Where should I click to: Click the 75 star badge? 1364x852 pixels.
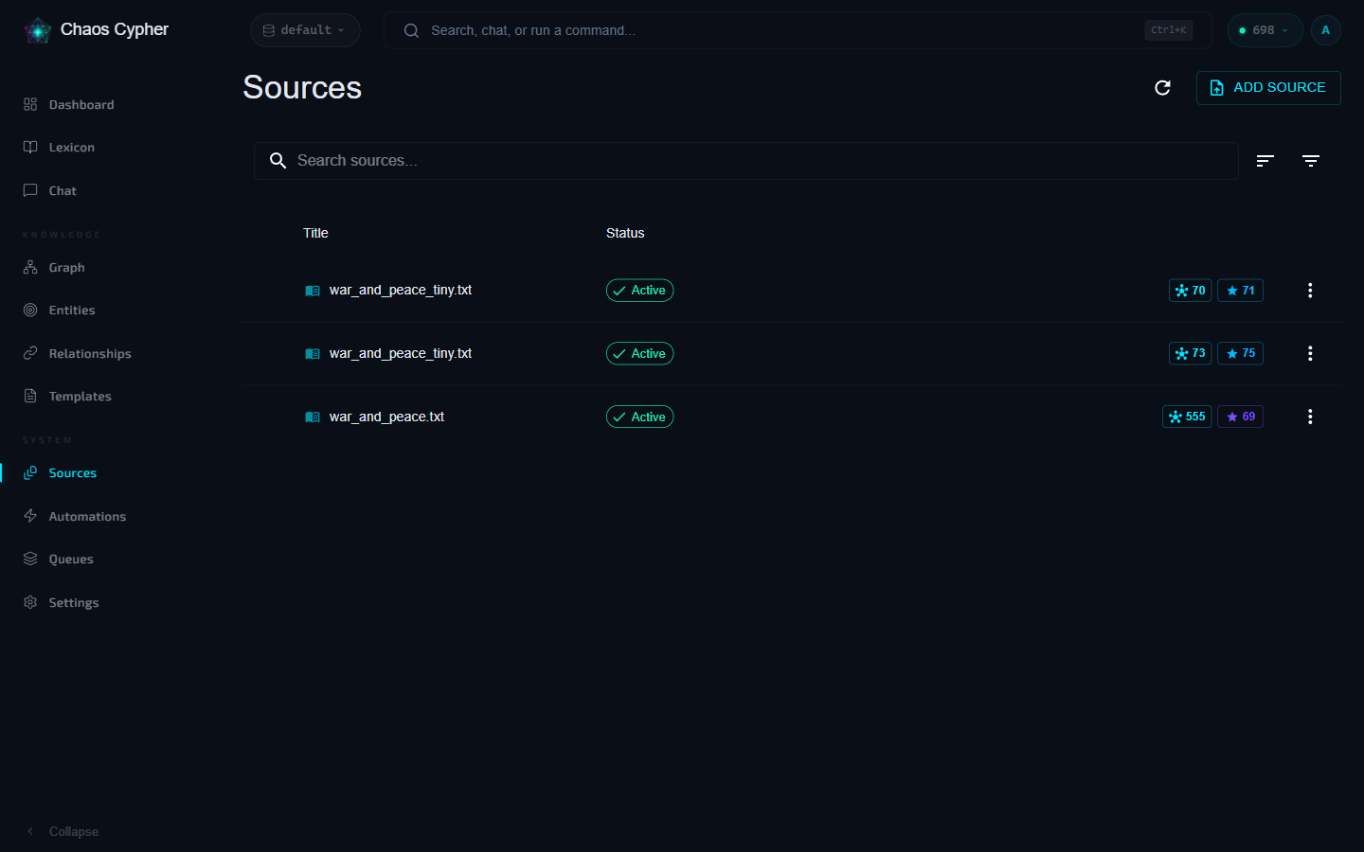tap(1240, 353)
